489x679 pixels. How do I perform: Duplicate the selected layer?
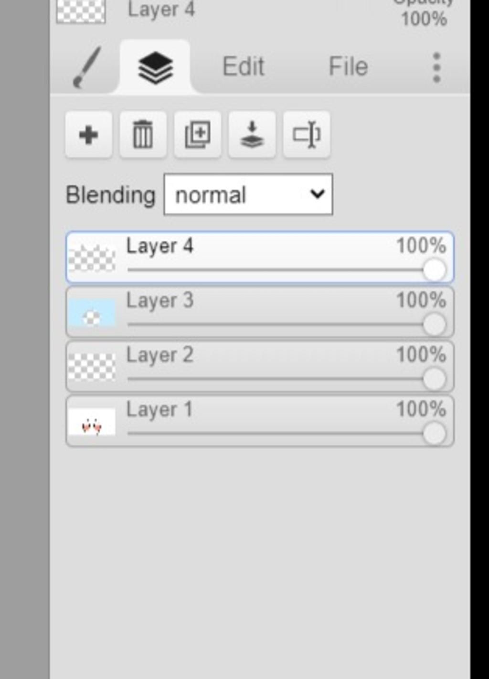coord(198,135)
